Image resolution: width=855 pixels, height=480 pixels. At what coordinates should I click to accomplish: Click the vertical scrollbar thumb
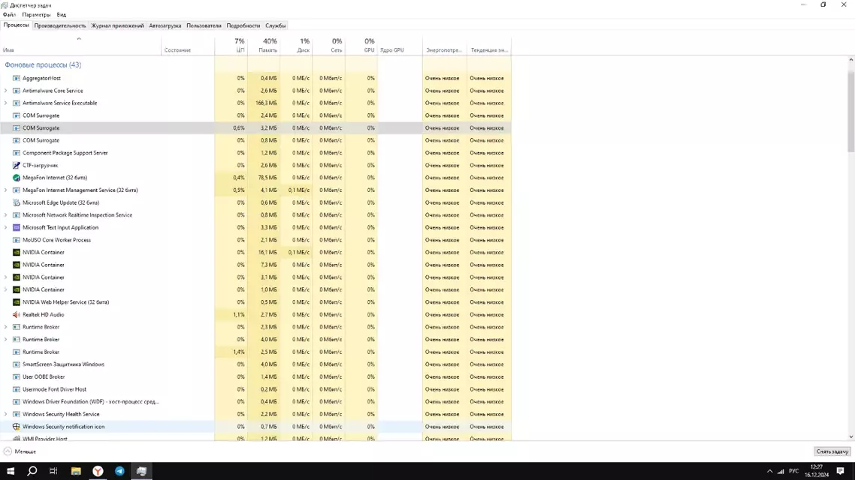pyautogui.click(x=850, y=112)
